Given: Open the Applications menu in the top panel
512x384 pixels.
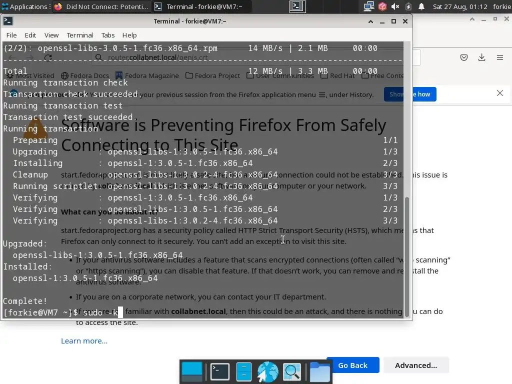Looking at the screenshot, I should pos(24,6).
